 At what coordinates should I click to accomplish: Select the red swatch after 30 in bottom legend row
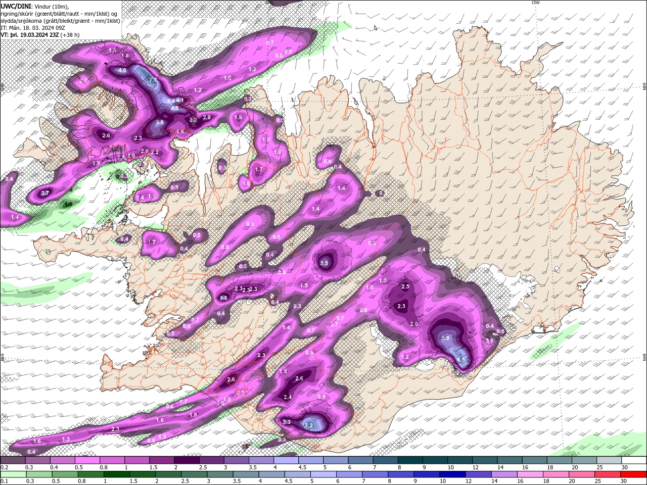tap(634, 474)
